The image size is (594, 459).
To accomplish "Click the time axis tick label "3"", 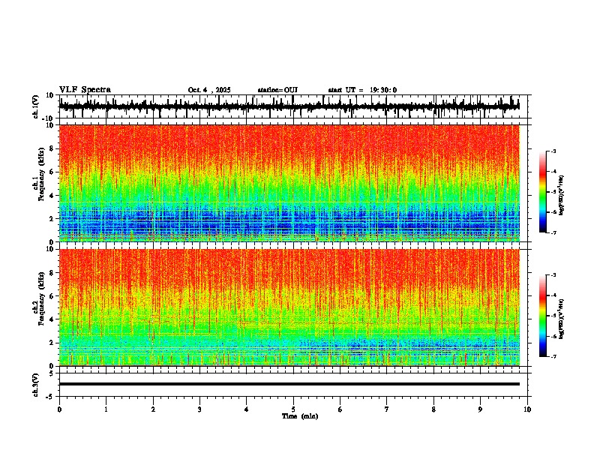I will (199, 409).
